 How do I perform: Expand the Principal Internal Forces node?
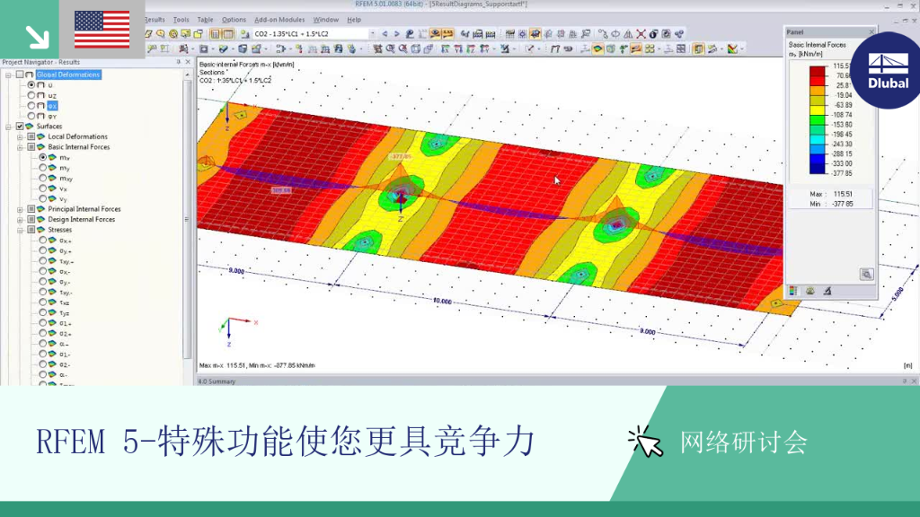coord(20,209)
